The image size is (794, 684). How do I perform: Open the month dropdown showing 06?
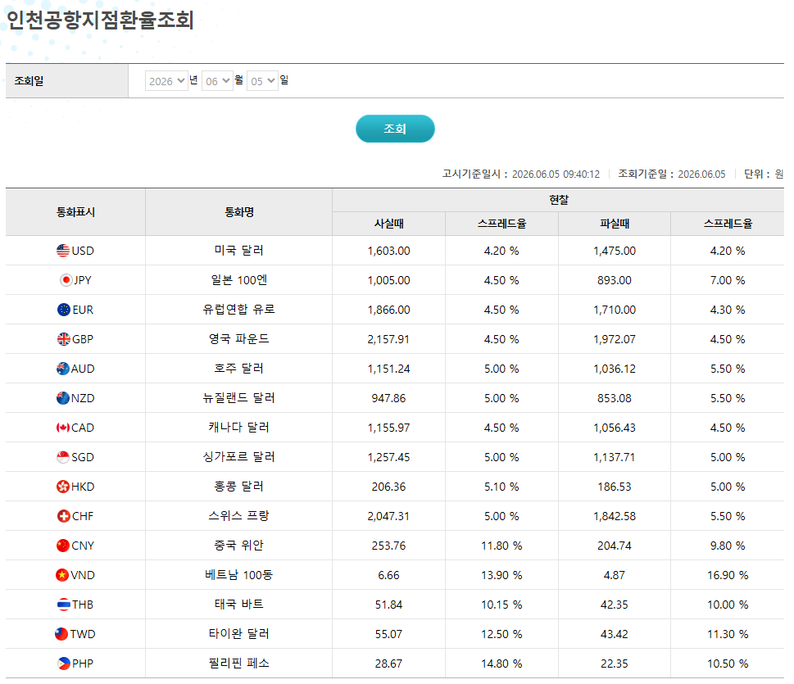click(x=217, y=81)
